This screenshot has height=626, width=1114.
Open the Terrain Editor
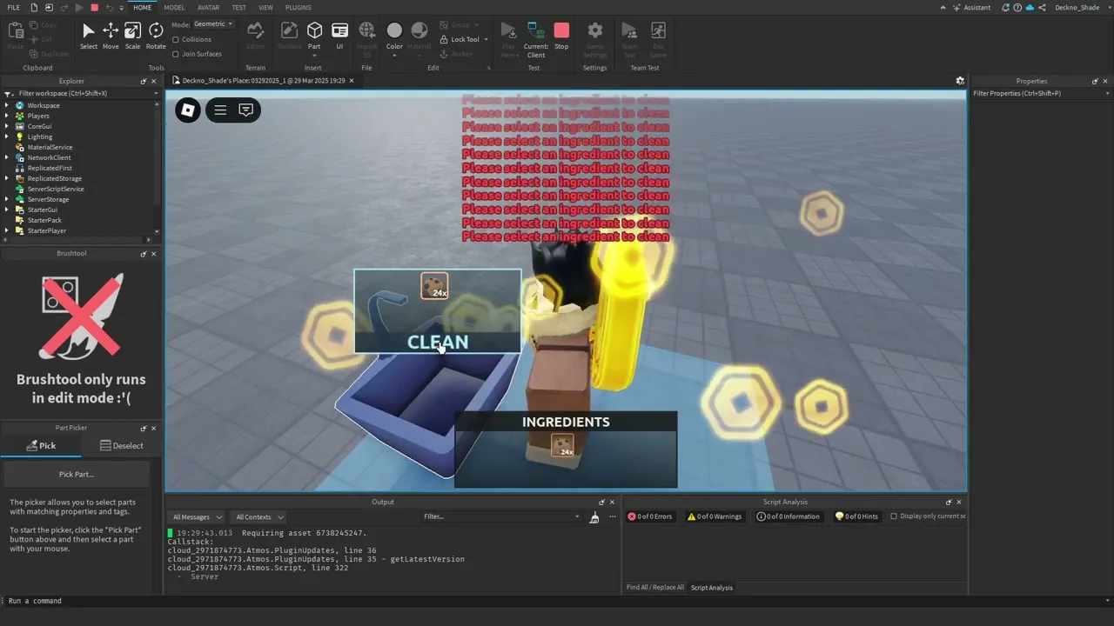(255, 36)
